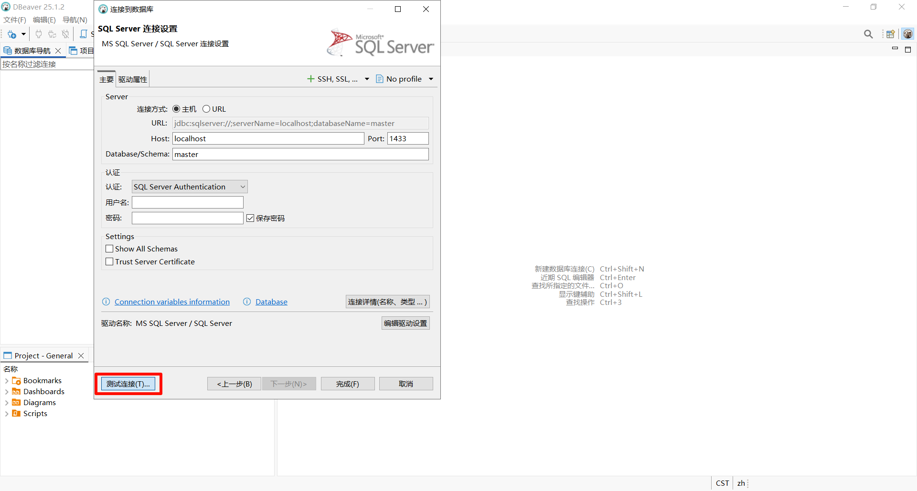Screen dimensions: 917x491
Task: Click the zh locale status bar entry
Action: tap(741, 483)
